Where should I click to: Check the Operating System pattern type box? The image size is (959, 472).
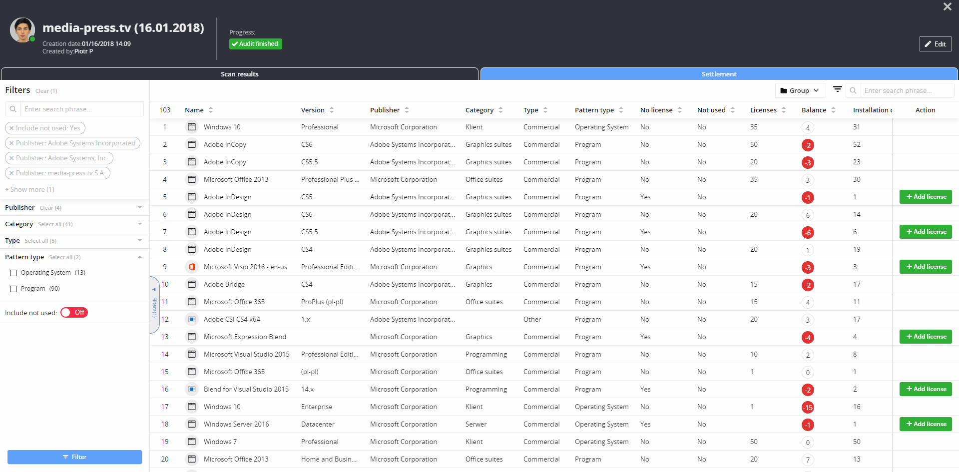(x=13, y=273)
